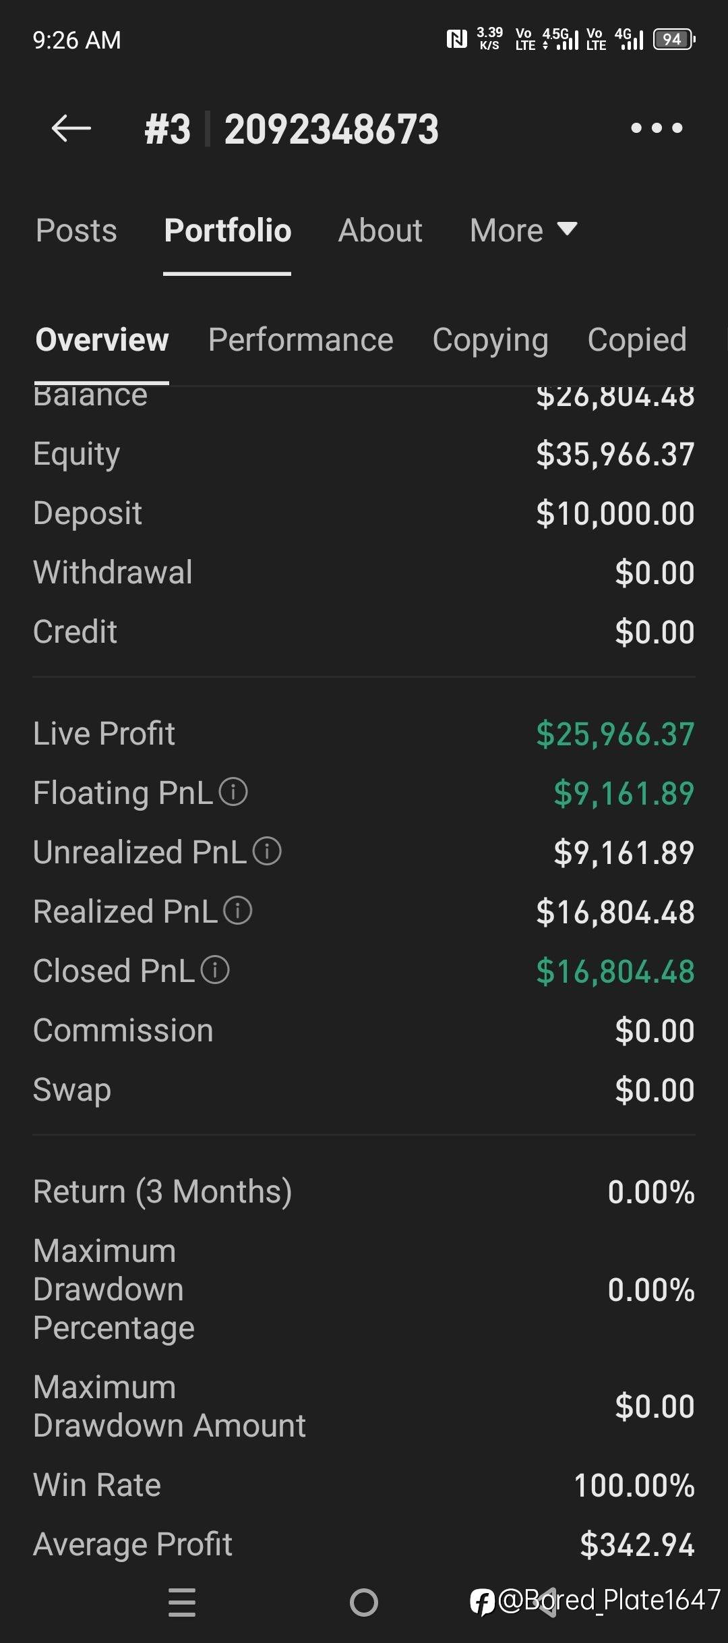
Task: Open the About tab
Action: coord(380,231)
